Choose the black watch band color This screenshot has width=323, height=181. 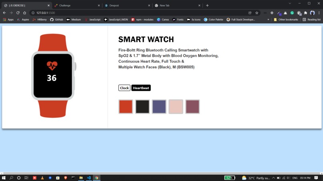[x=142, y=107]
